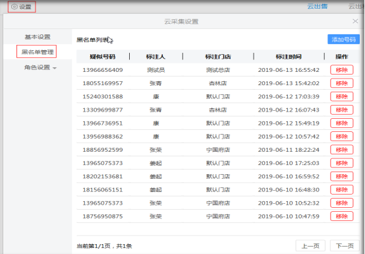
Task: Select phone number 13956988362
Action: pyautogui.click(x=103, y=137)
